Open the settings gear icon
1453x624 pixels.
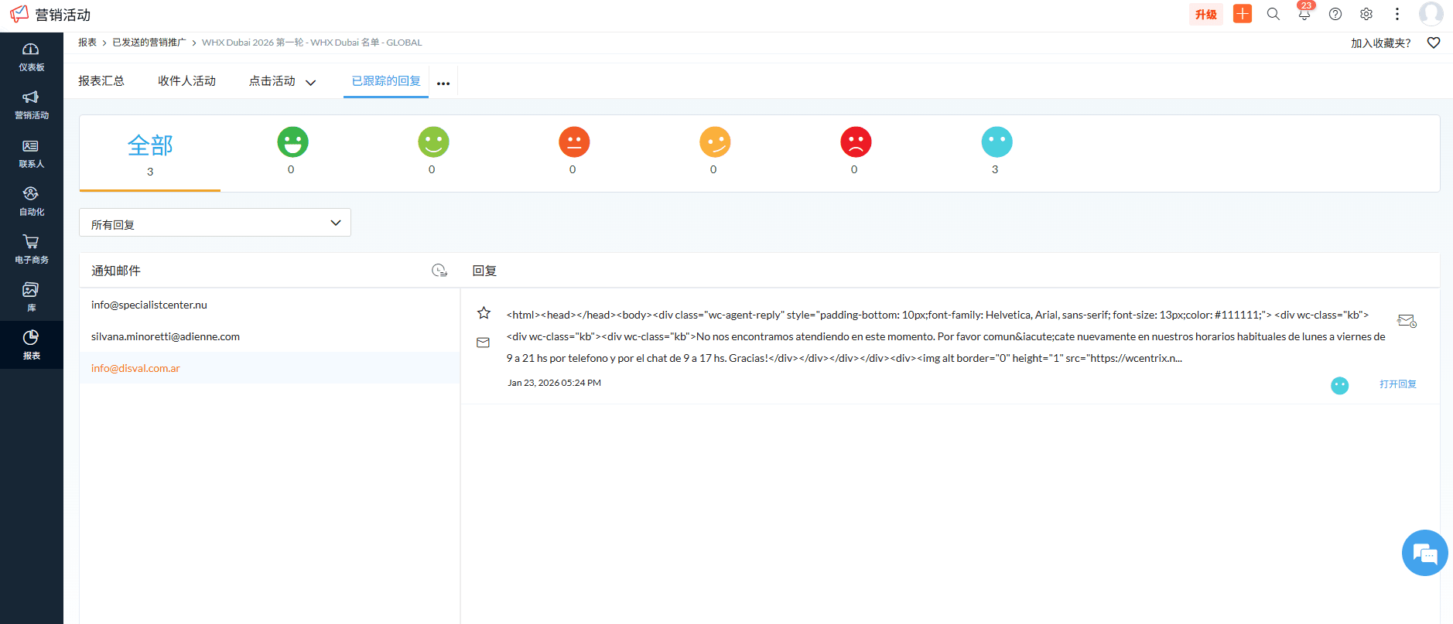[x=1366, y=14]
